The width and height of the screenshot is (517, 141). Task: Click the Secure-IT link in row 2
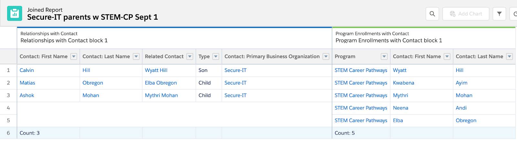(236, 83)
